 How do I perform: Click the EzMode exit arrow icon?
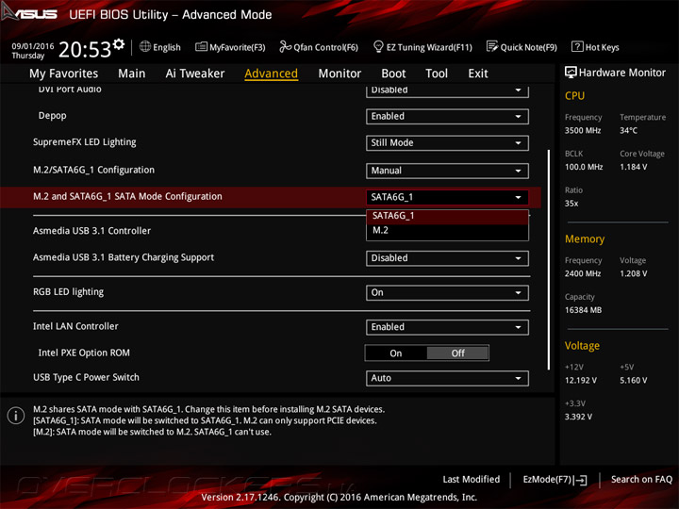[x=580, y=480]
